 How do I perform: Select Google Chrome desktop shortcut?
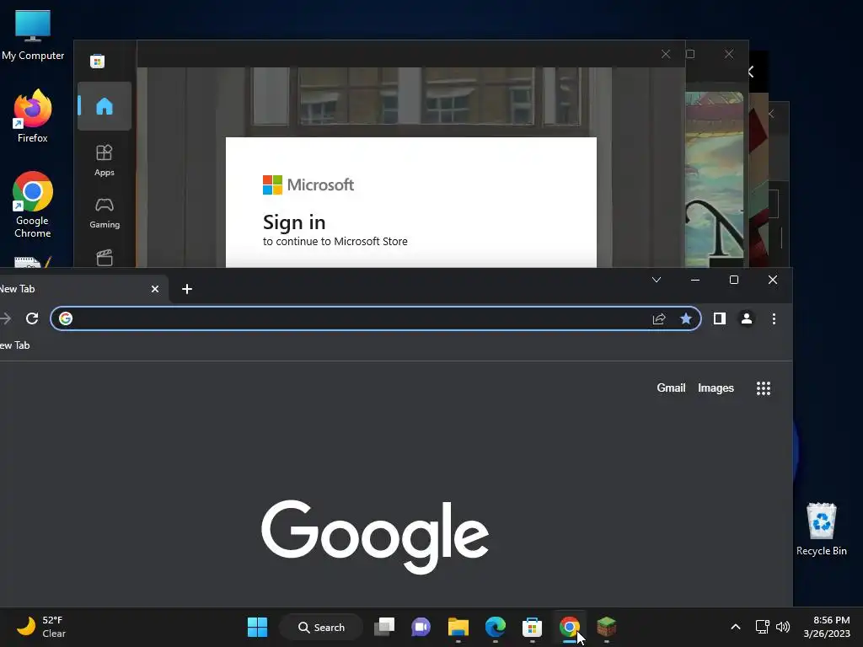33,205
